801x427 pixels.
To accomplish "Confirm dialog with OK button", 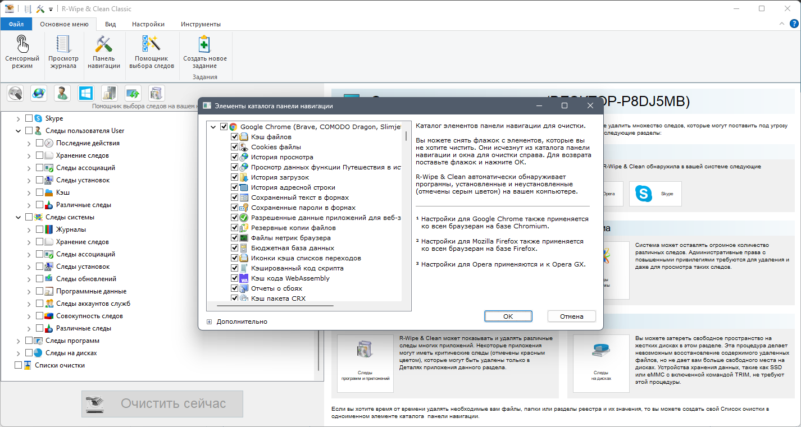I will (508, 316).
